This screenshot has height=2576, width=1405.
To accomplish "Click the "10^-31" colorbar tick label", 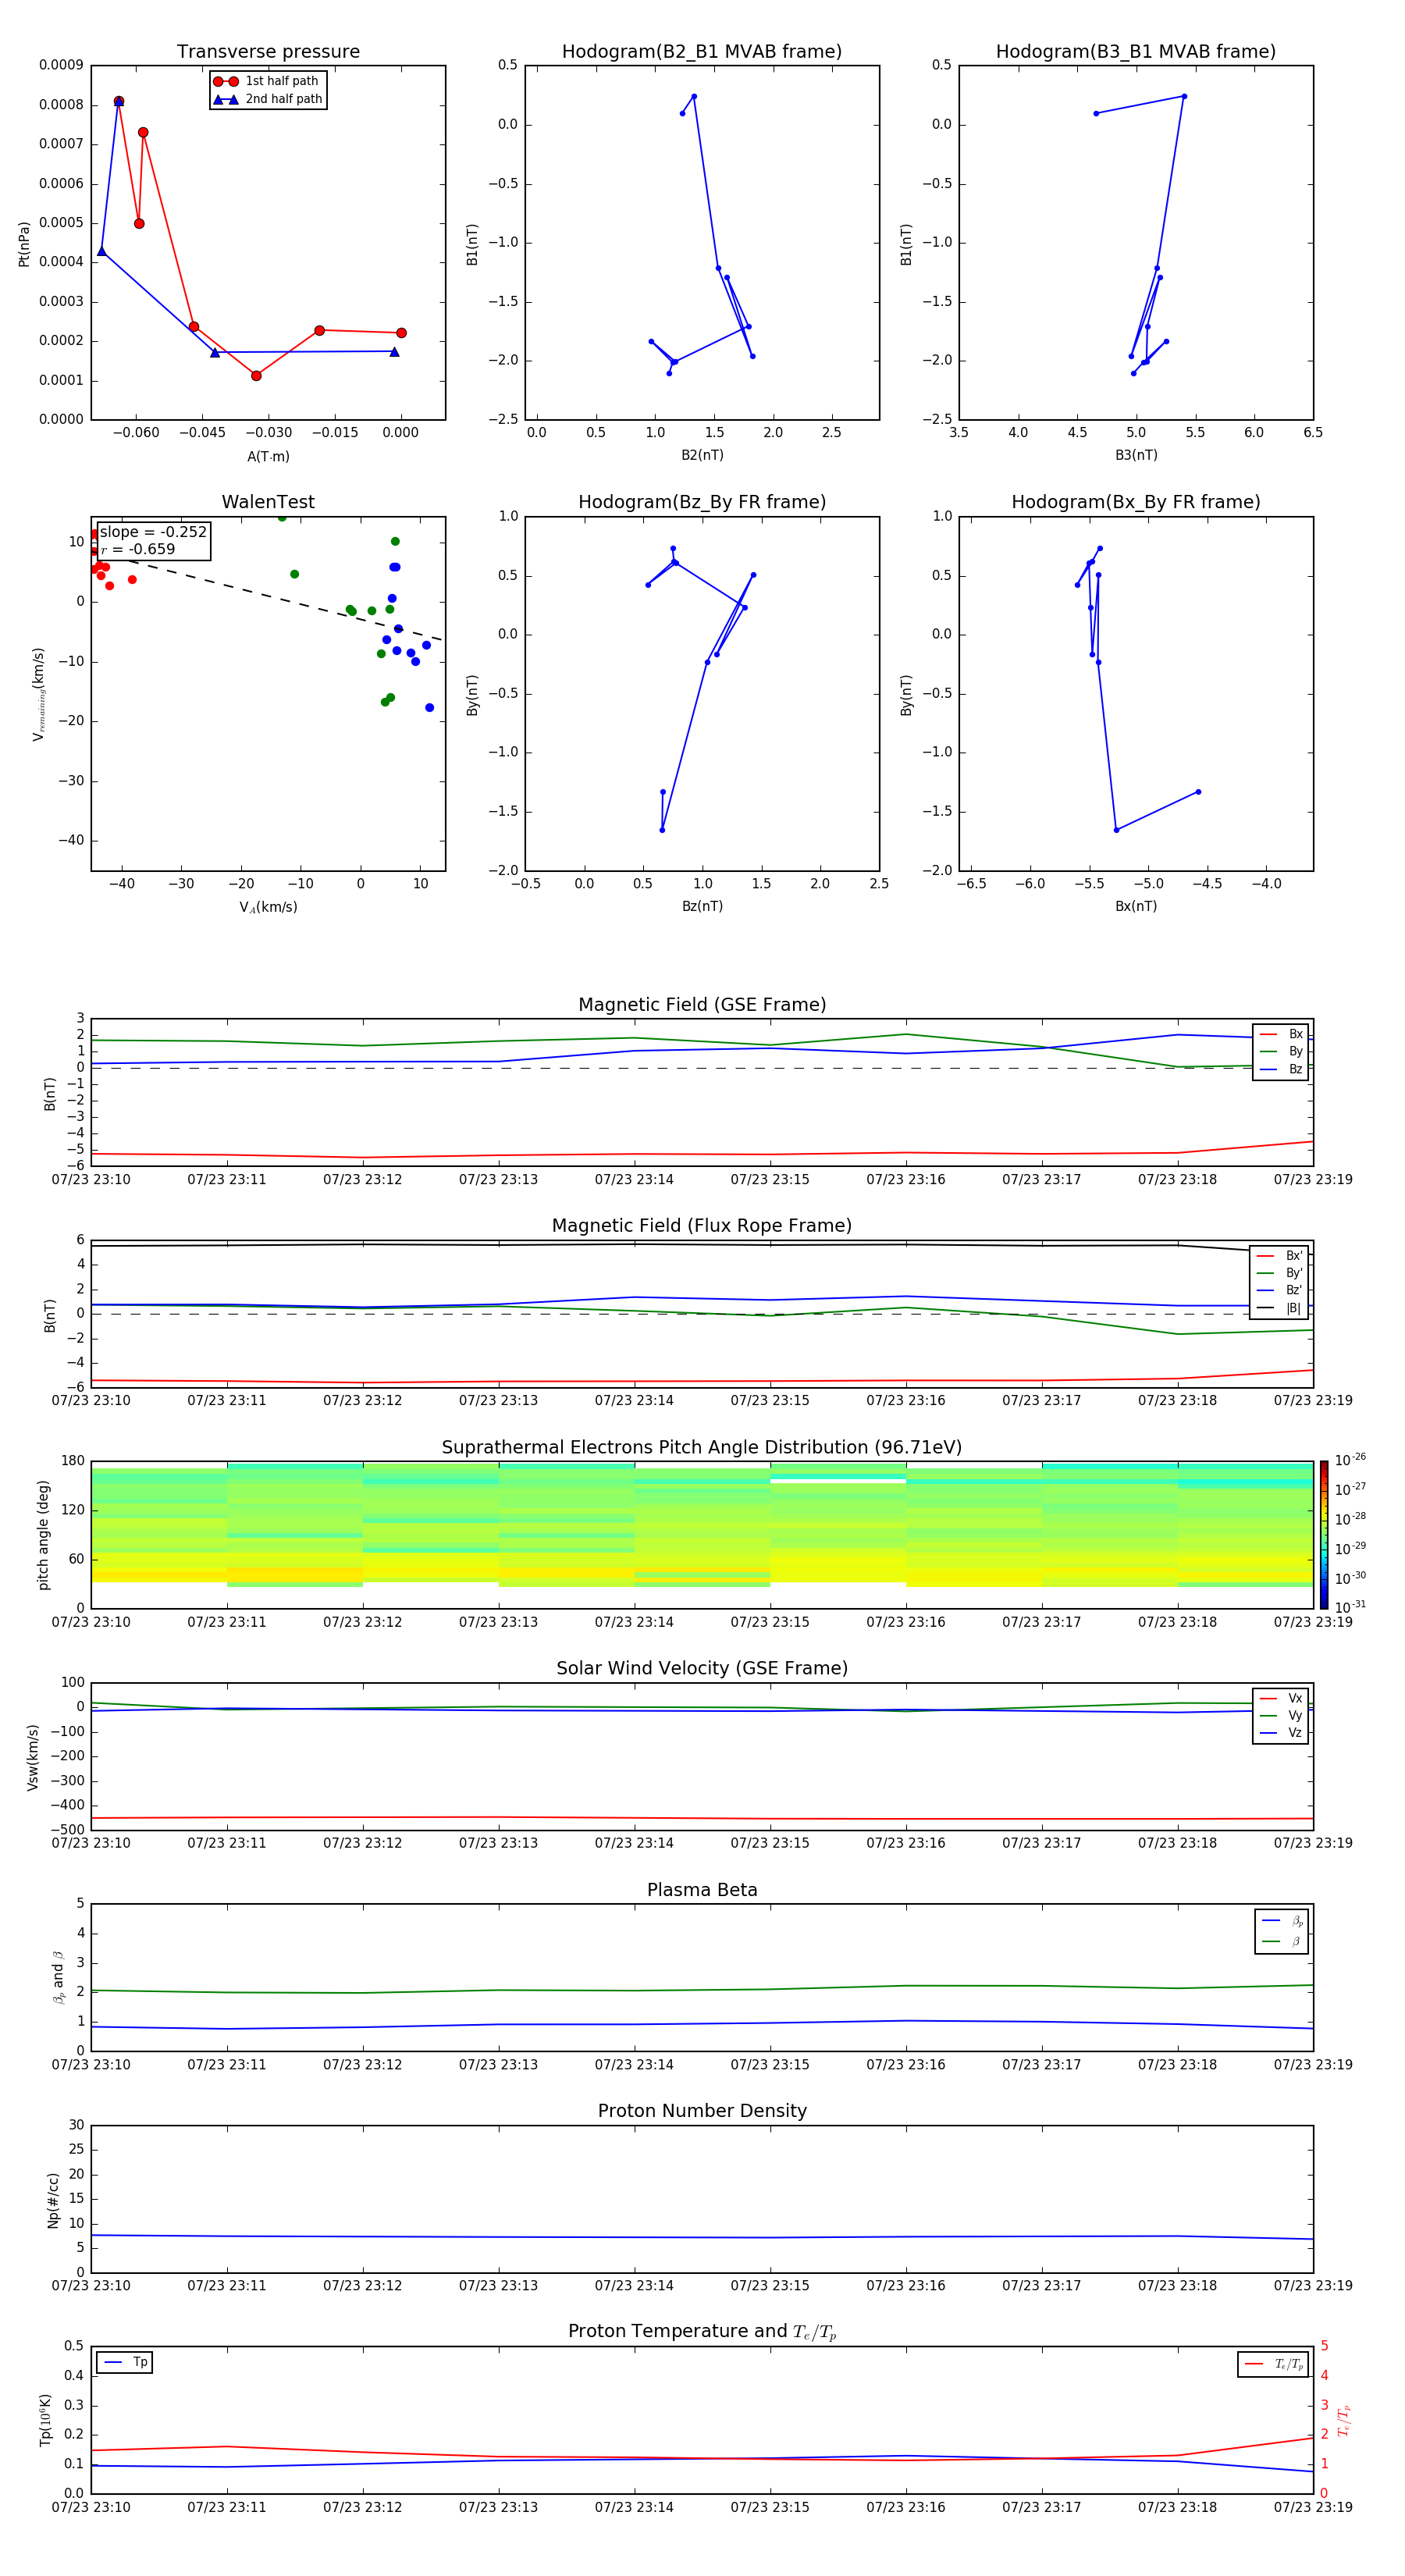I will click(1350, 1607).
